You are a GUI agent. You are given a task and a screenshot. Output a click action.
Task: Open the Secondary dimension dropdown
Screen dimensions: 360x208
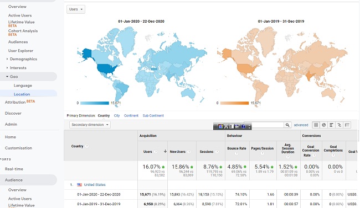pos(90,125)
